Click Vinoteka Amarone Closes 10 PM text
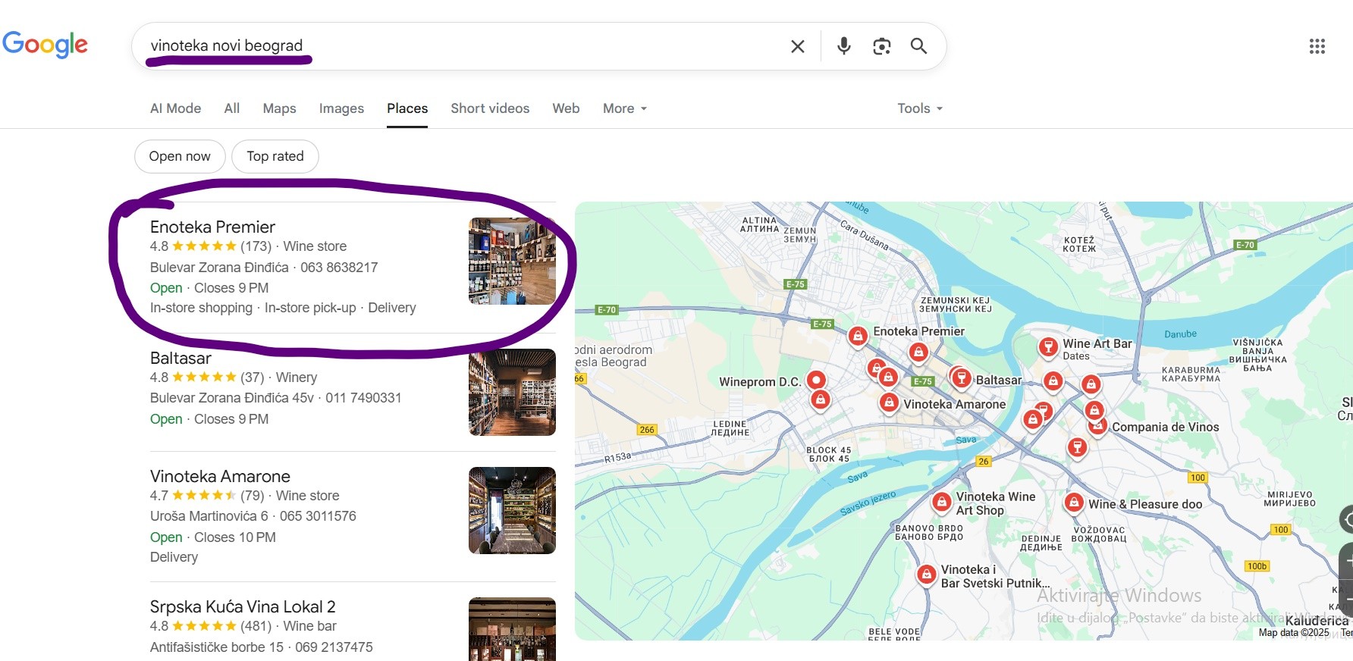Viewport: 1353px width, 661px height. point(235,537)
